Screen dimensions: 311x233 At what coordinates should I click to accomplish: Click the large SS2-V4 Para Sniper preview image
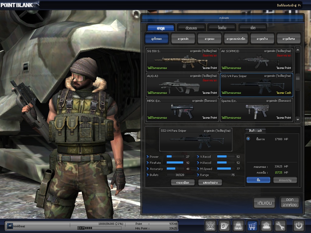click(x=196, y=140)
